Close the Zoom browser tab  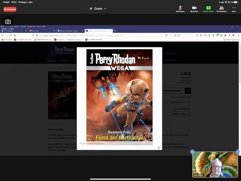click(x=82, y=31)
